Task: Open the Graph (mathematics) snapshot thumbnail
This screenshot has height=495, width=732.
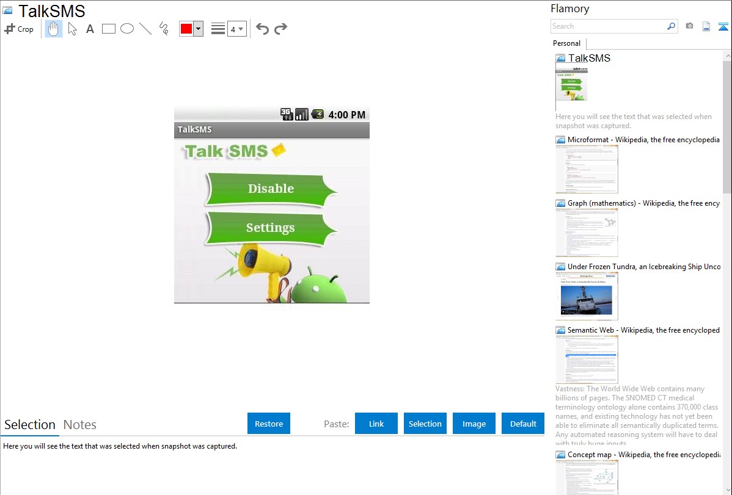Action: pos(587,233)
